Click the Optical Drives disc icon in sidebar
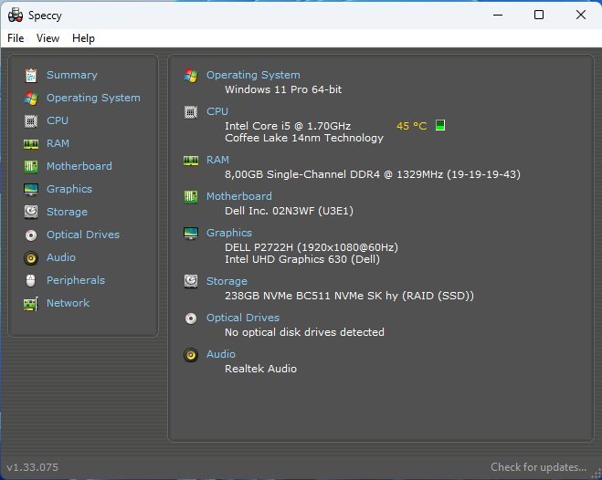Image resolution: width=602 pixels, height=480 pixels. [x=31, y=235]
